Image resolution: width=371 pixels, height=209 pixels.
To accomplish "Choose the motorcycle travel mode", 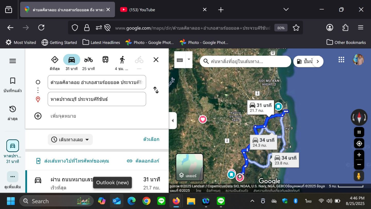I will point(88,60).
